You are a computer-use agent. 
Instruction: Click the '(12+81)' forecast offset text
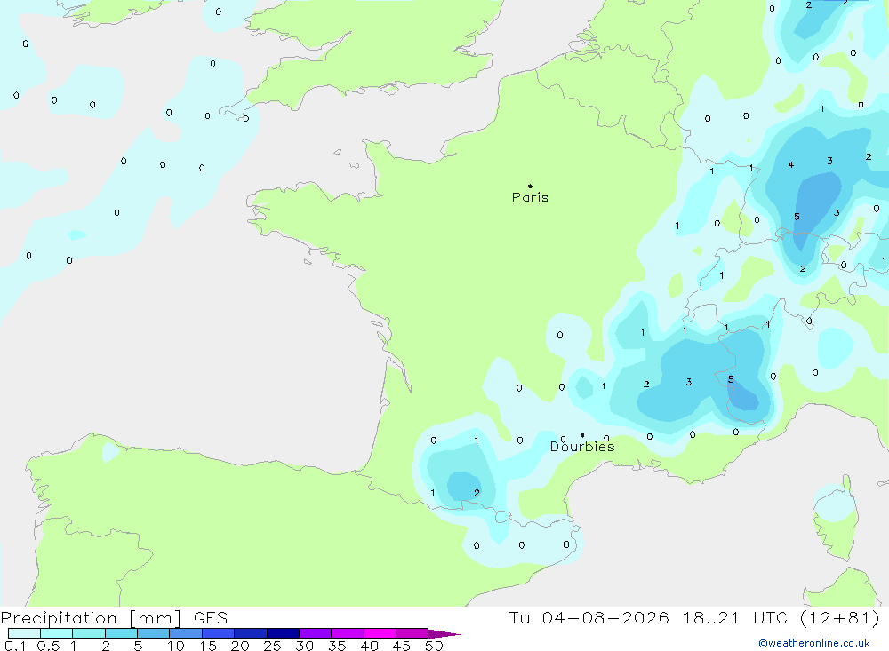tap(840, 617)
